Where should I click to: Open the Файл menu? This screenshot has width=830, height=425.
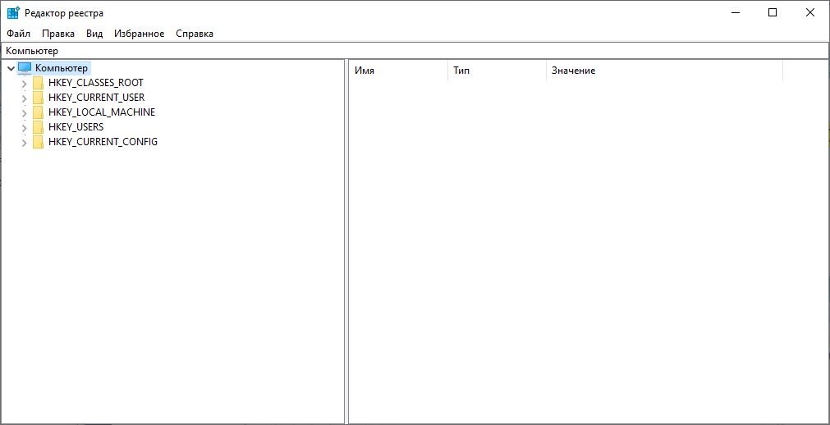(x=19, y=34)
